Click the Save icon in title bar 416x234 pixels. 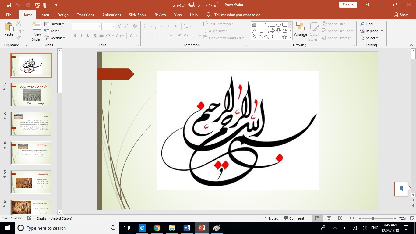point(9,5)
